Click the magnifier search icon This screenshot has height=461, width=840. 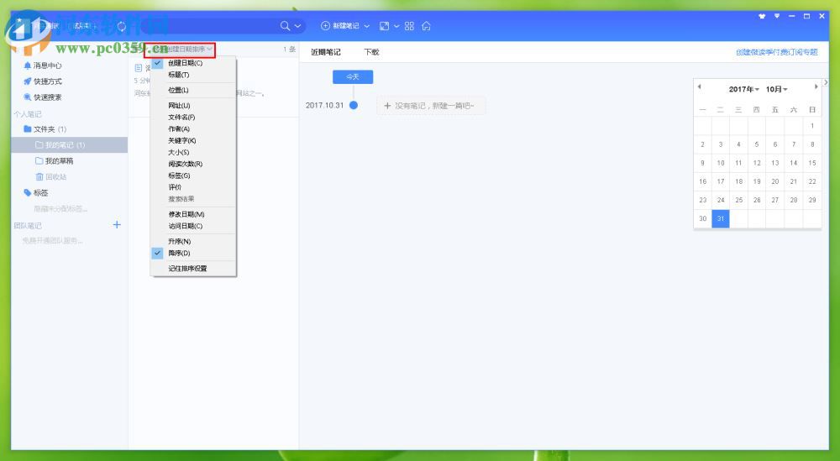pyautogui.click(x=285, y=26)
